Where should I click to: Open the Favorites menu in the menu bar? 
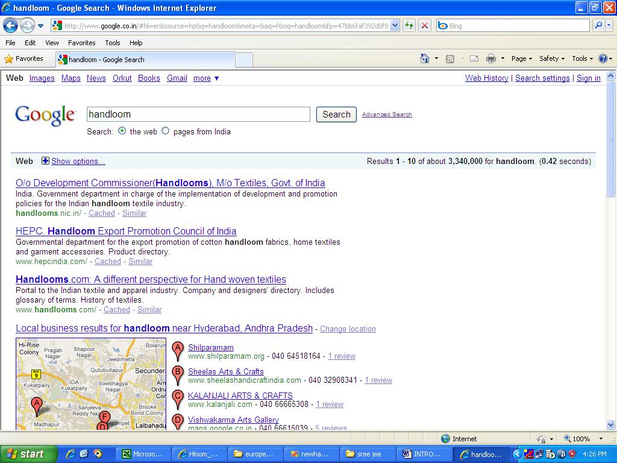pos(81,43)
